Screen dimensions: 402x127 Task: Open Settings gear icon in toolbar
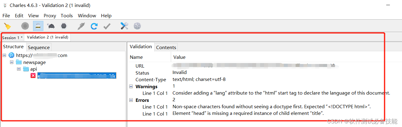(x=137, y=26)
